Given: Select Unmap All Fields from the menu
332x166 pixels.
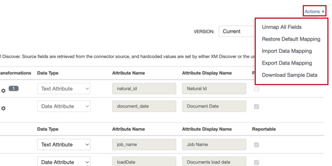Looking at the screenshot, I should point(282,27).
